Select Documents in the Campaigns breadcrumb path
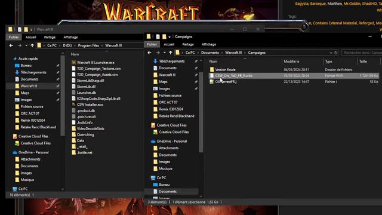This screenshot has width=382, height=215. (x=210, y=53)
